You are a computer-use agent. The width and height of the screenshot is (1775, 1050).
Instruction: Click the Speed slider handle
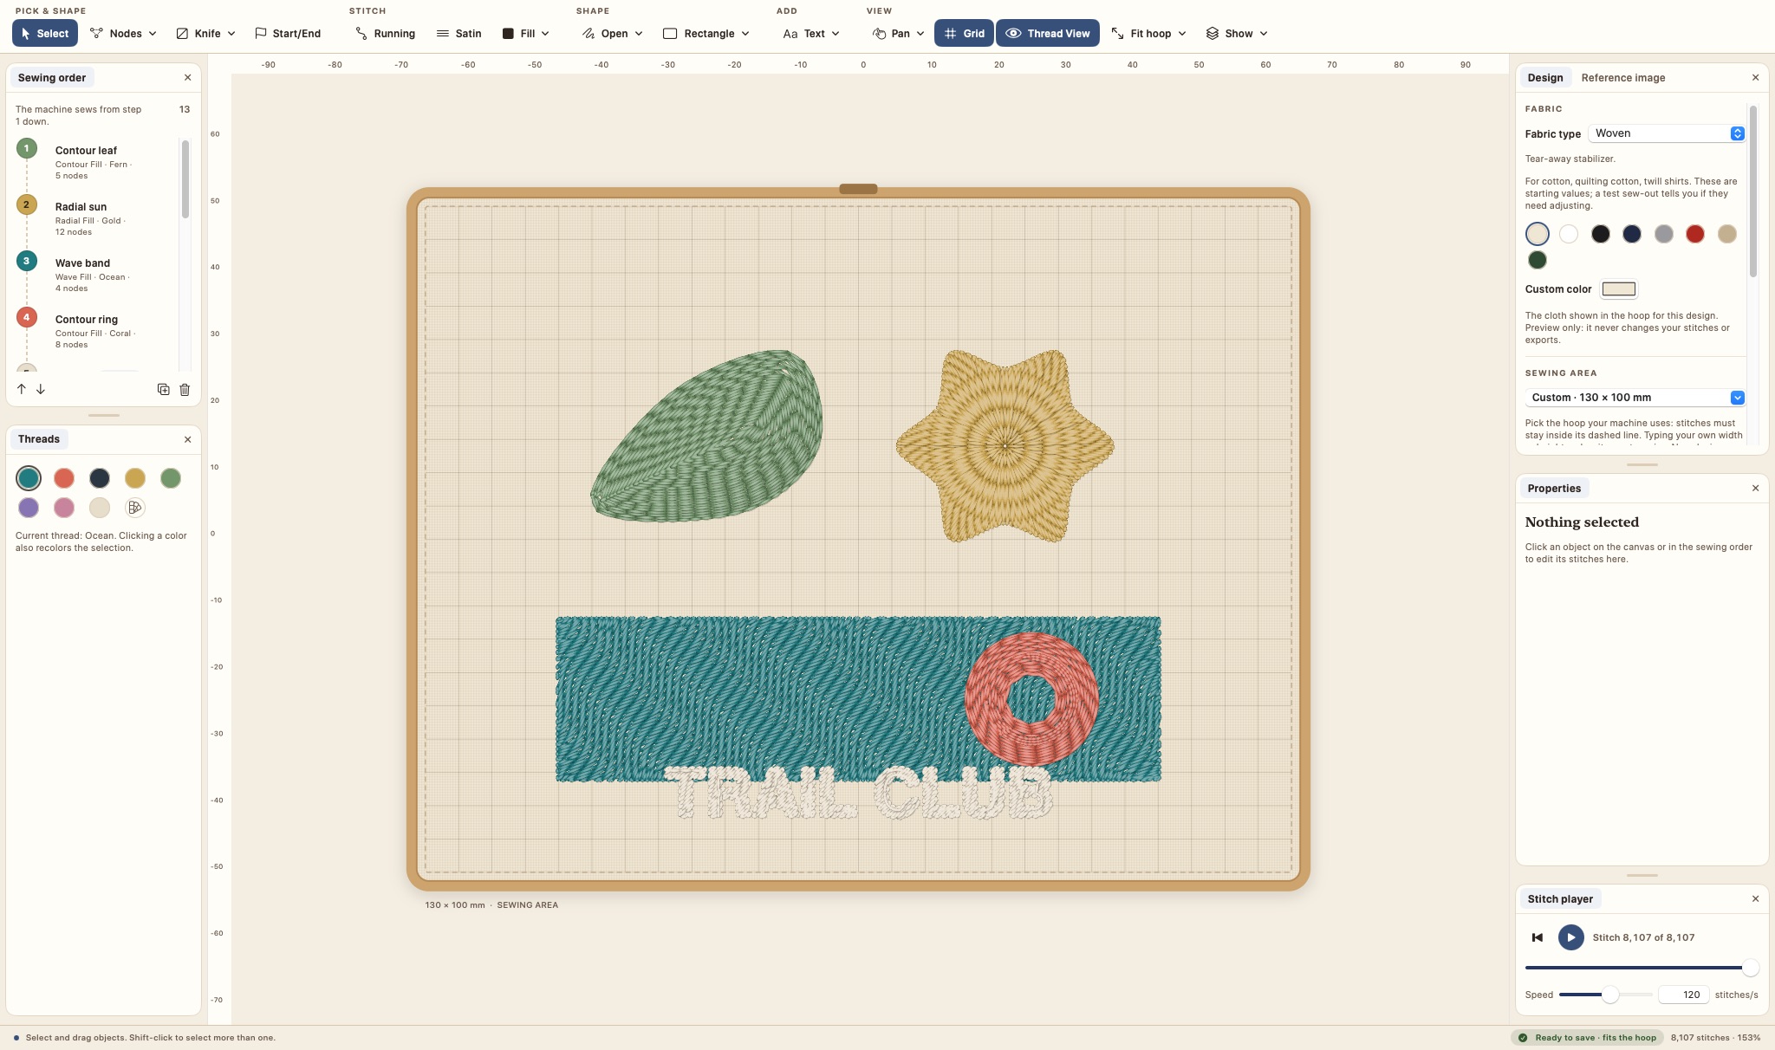point(1609,995)
